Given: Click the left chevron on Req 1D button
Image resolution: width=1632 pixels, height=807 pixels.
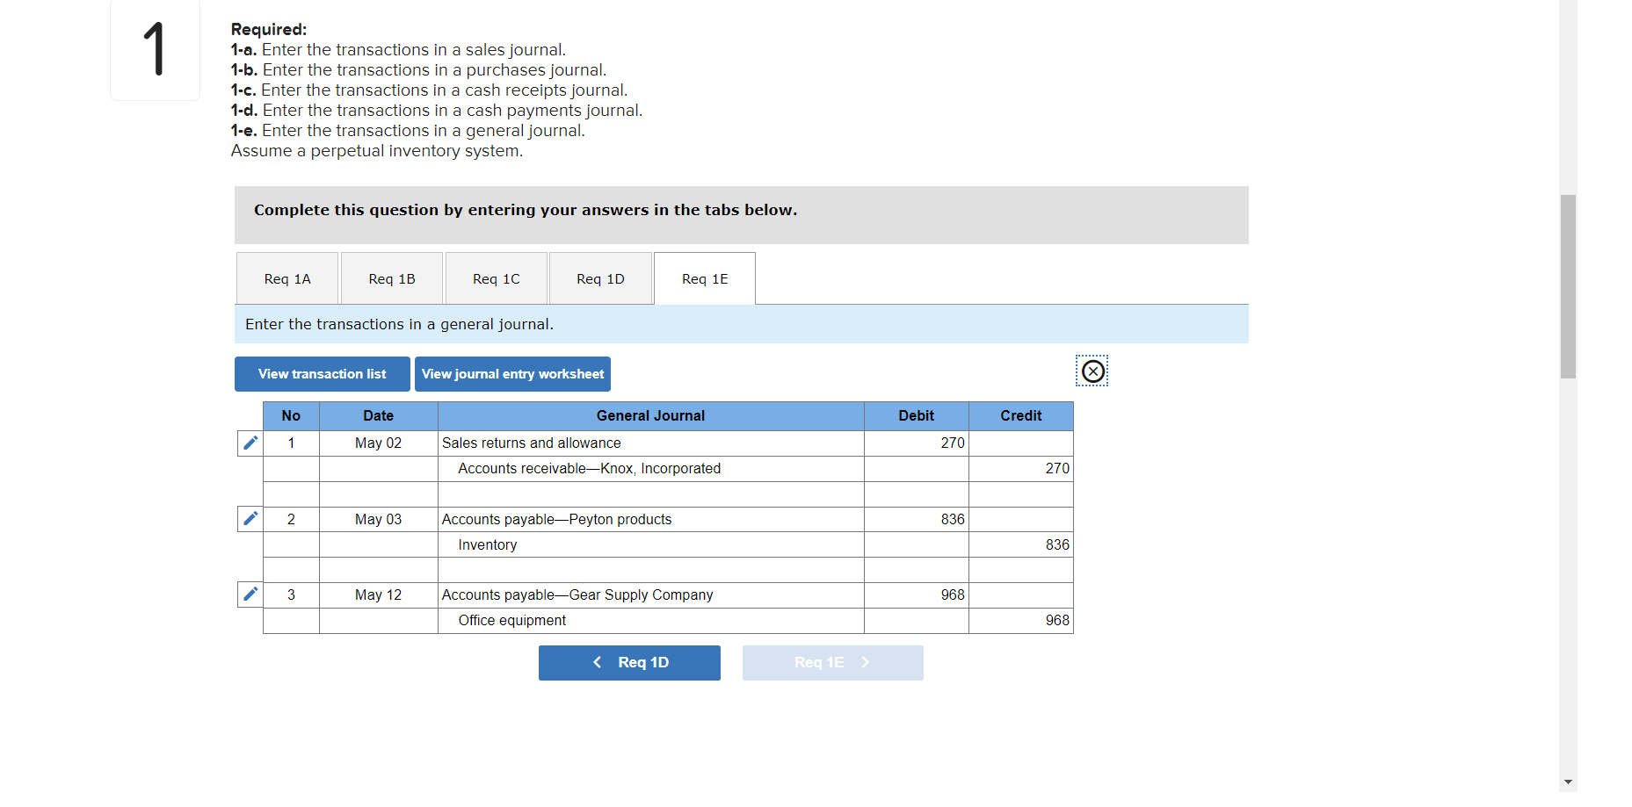Looking at the screenshot, I should (x=598, y=662).
